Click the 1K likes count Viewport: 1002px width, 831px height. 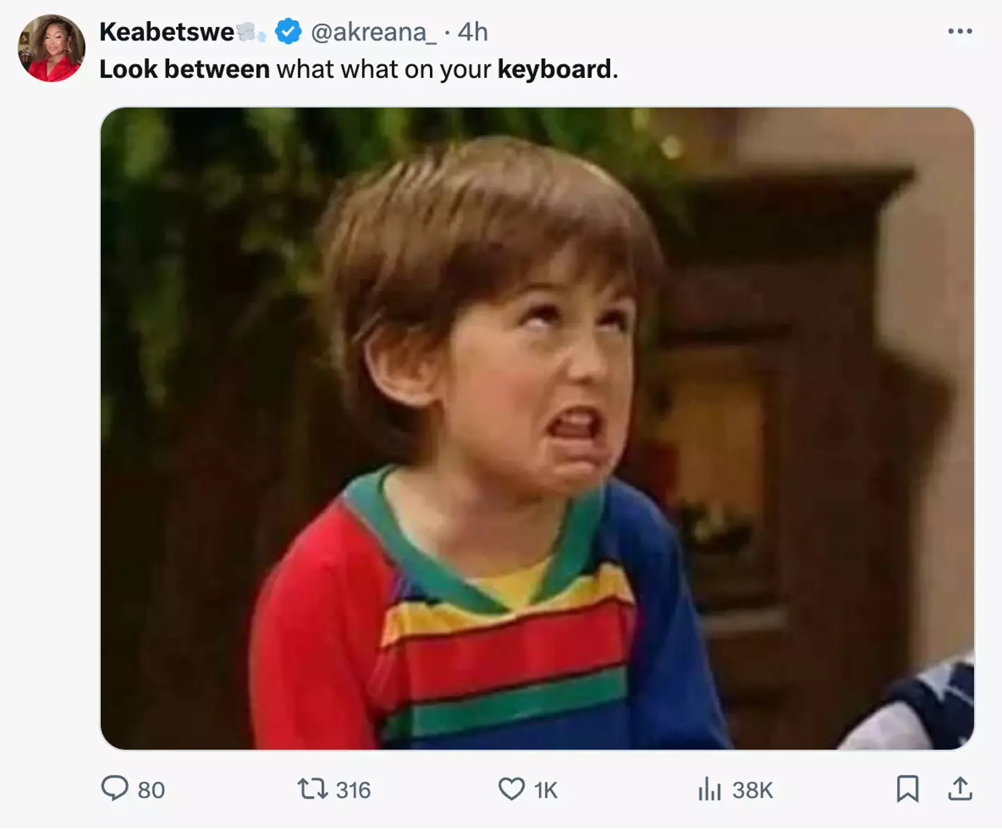click(546, 790)
